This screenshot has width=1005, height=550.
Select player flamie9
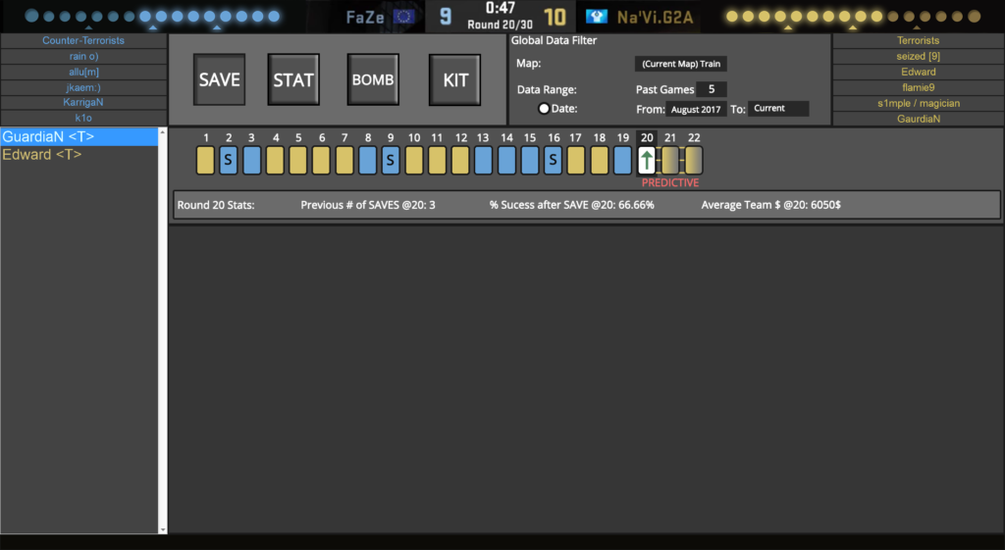click(919, 87)
